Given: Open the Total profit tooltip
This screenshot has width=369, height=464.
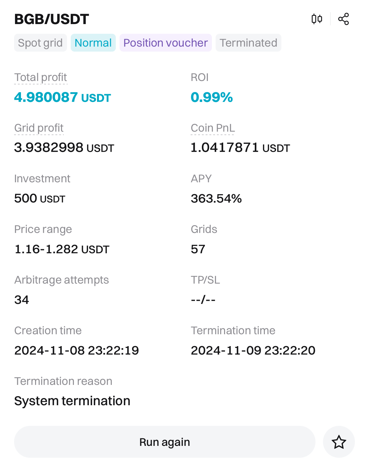Looking at the screenshot, I should 40,77.
